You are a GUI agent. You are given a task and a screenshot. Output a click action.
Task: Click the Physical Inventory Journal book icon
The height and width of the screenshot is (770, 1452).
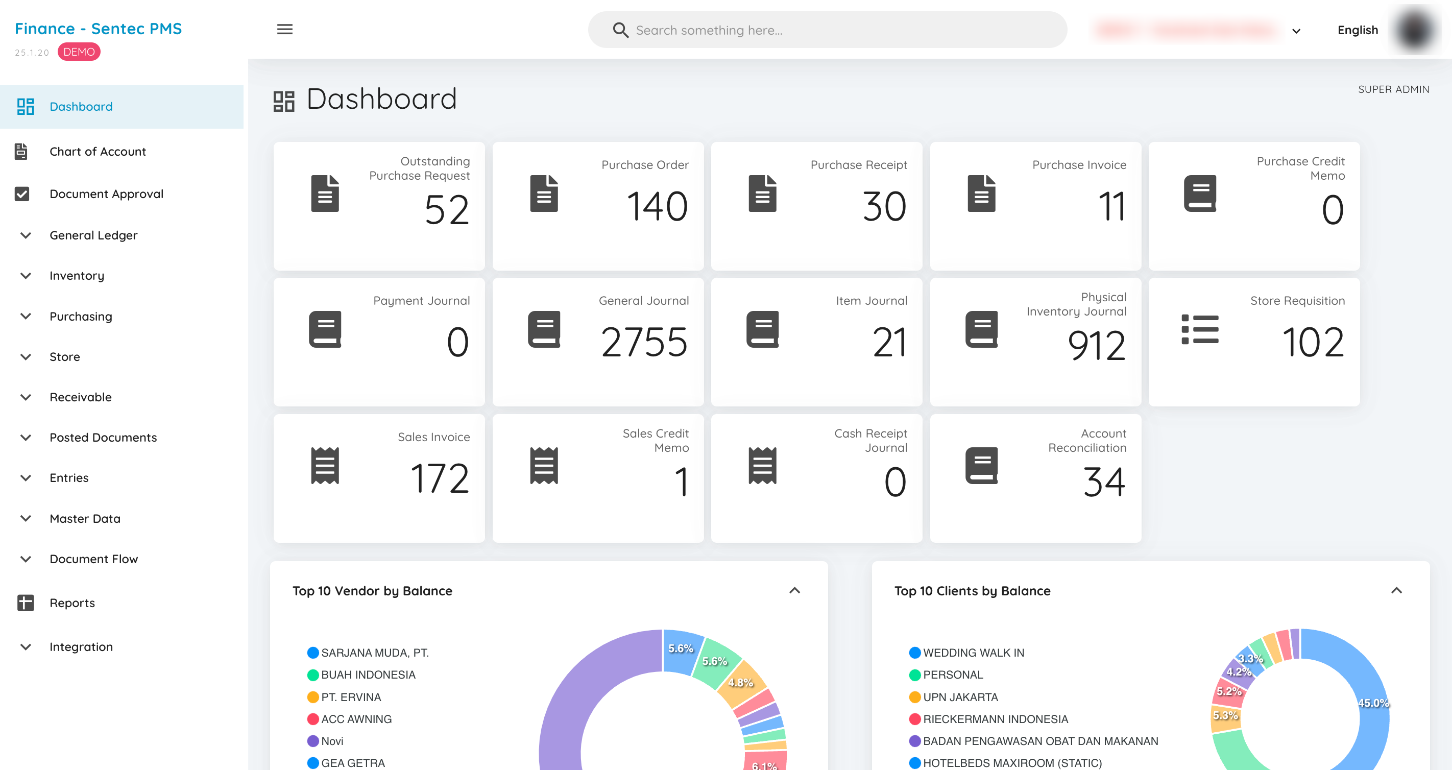click(981, 329)
